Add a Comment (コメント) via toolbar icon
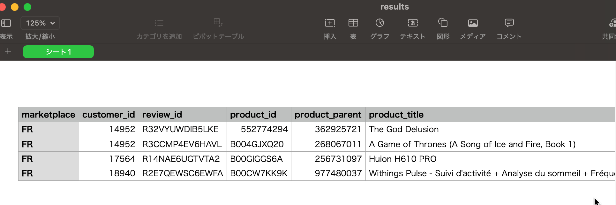 coord(509,23)
